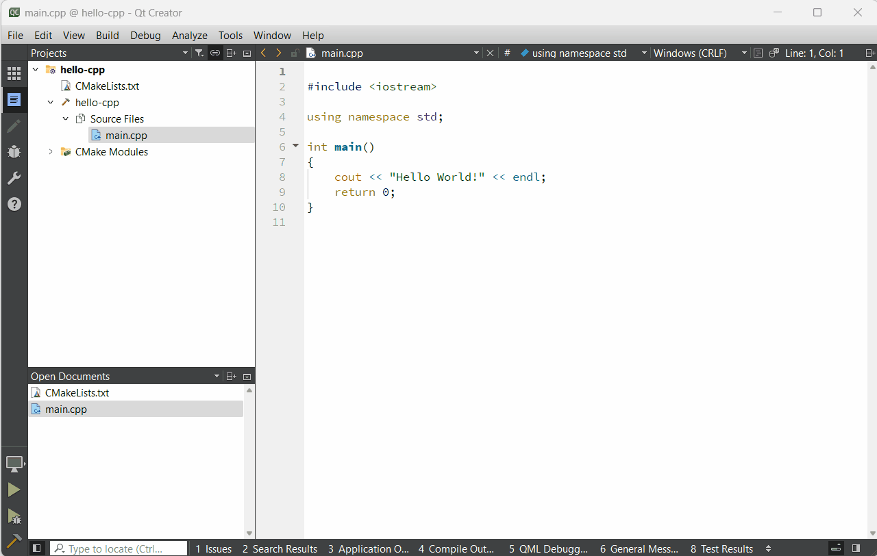Open the Analyze menu
This screenshot has height=556, width=877.
[x=190, y=35]
